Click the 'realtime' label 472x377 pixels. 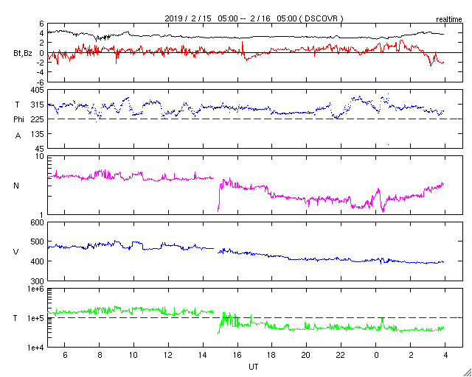click(449, 20)
